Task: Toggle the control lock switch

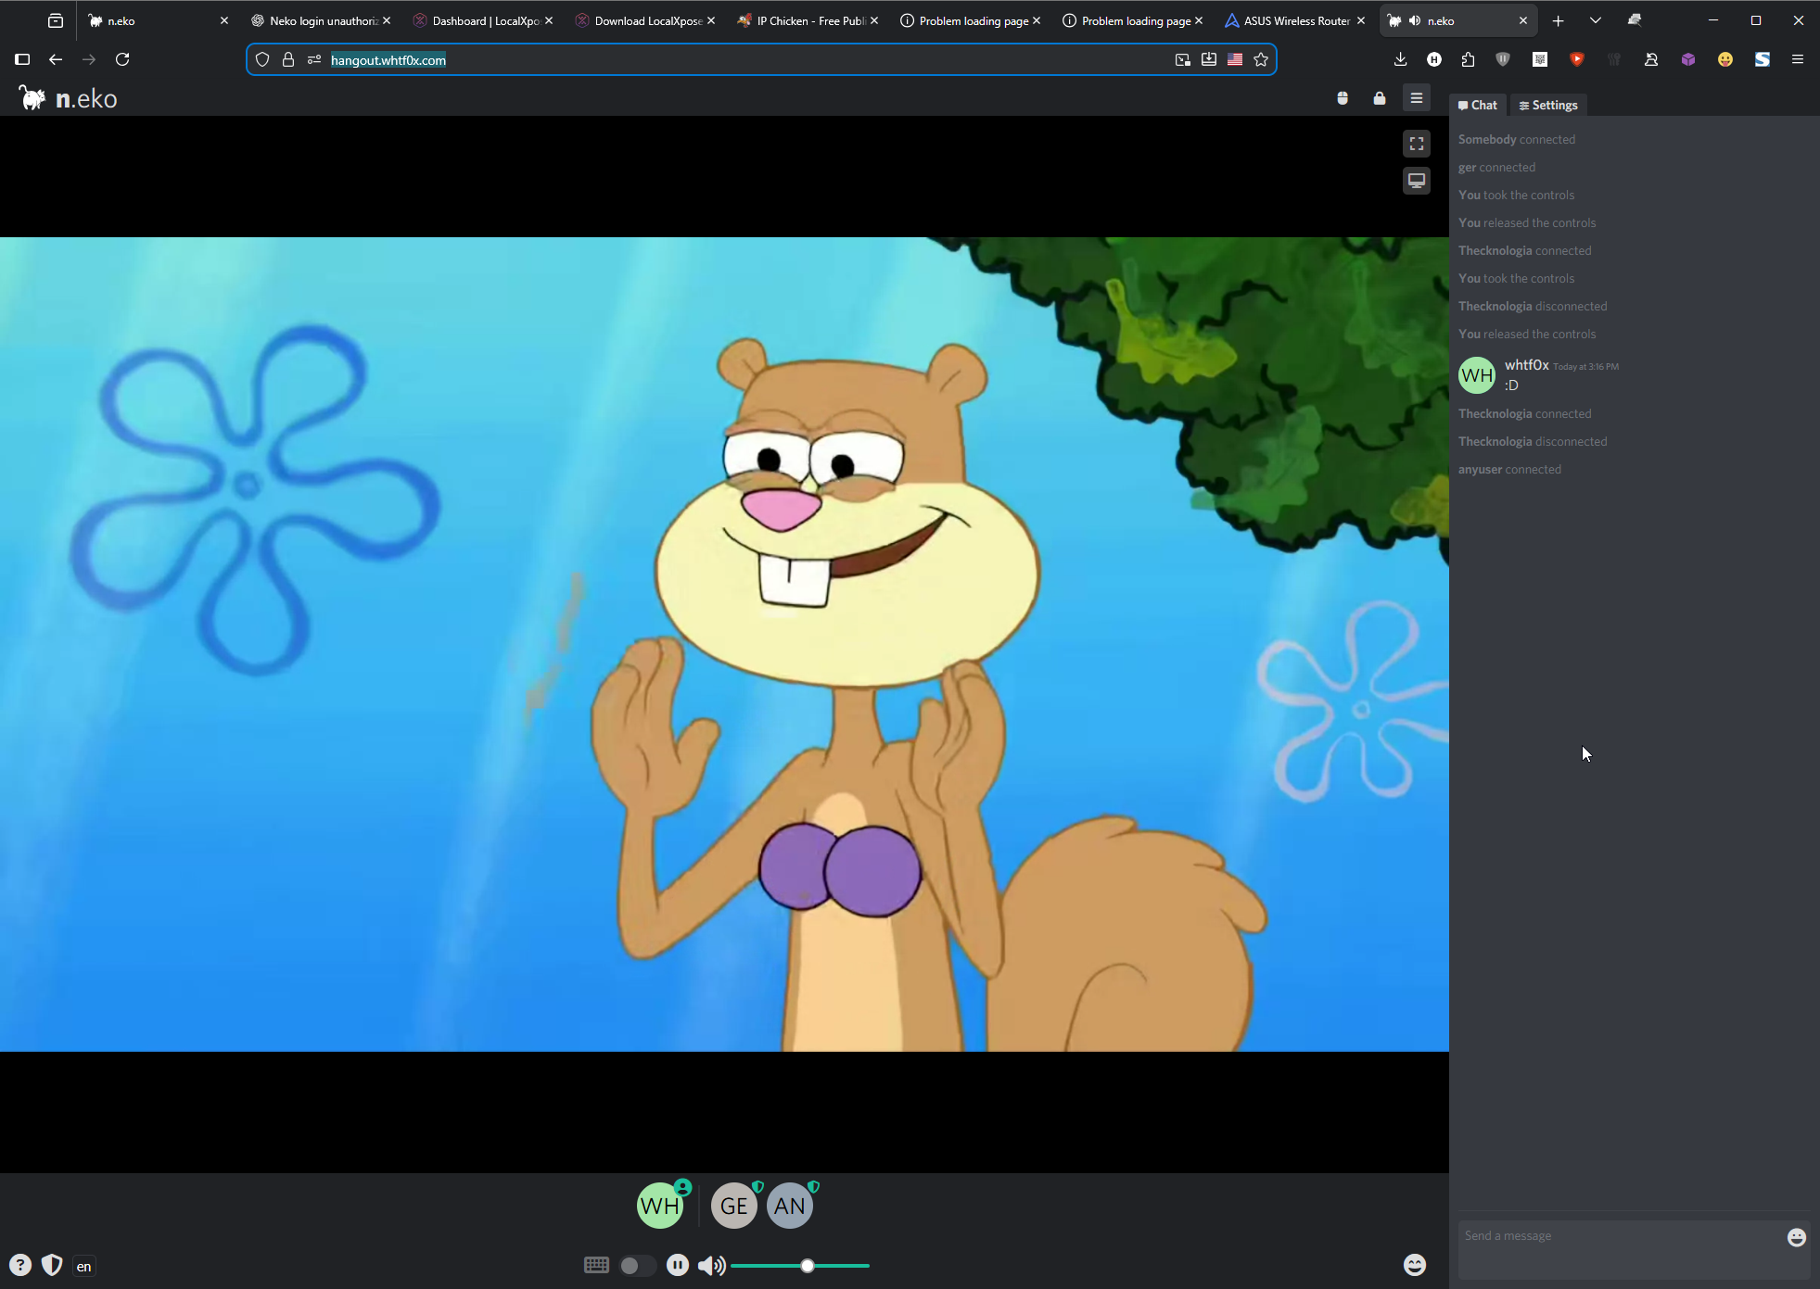Action: point(637,1265)
